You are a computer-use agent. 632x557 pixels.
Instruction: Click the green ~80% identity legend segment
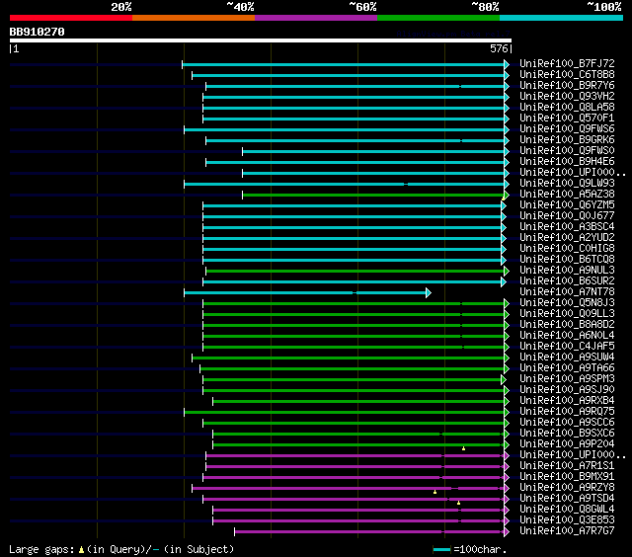[x=438, y=18]
